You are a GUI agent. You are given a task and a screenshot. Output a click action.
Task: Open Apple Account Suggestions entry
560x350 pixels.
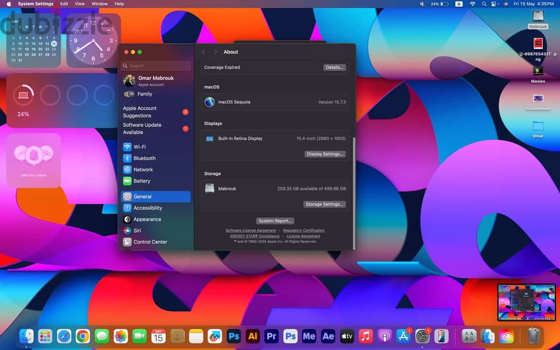[x=156, y=112]
